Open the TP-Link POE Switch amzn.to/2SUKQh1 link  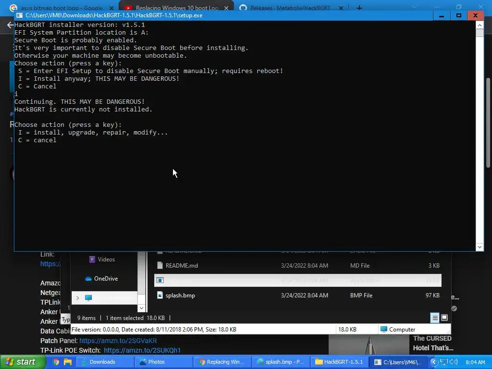click(142, 350)
